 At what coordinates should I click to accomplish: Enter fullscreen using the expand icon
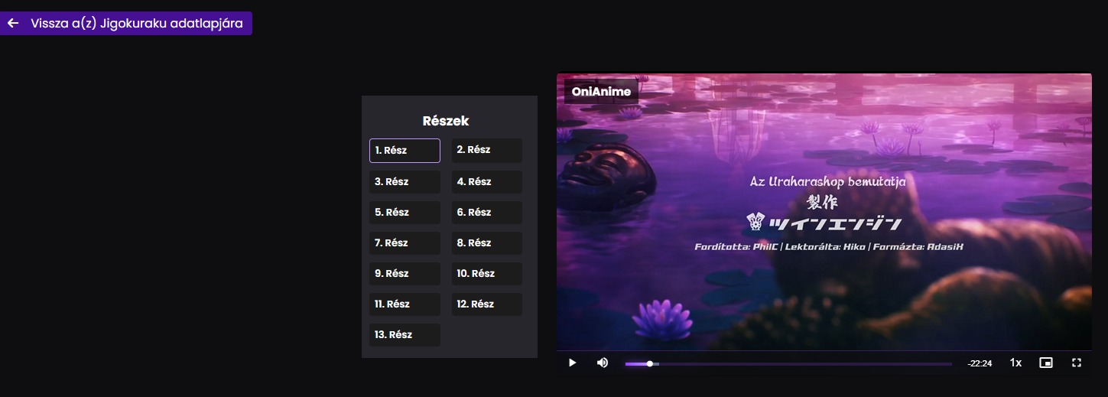(x=1077, y=363)
